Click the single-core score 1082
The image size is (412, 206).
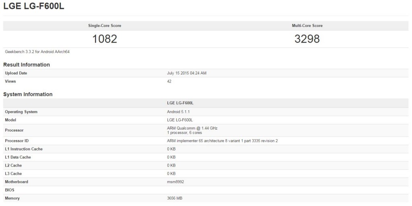coord(105,39)
